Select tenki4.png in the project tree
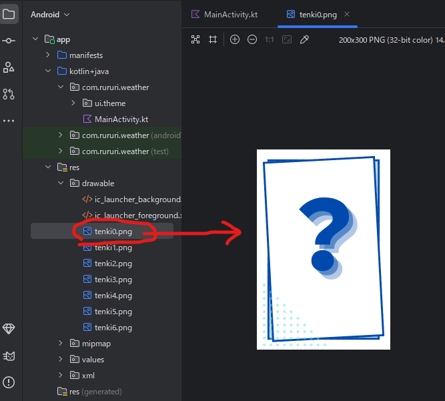The image size is (445, 401). tap(107, 296)
